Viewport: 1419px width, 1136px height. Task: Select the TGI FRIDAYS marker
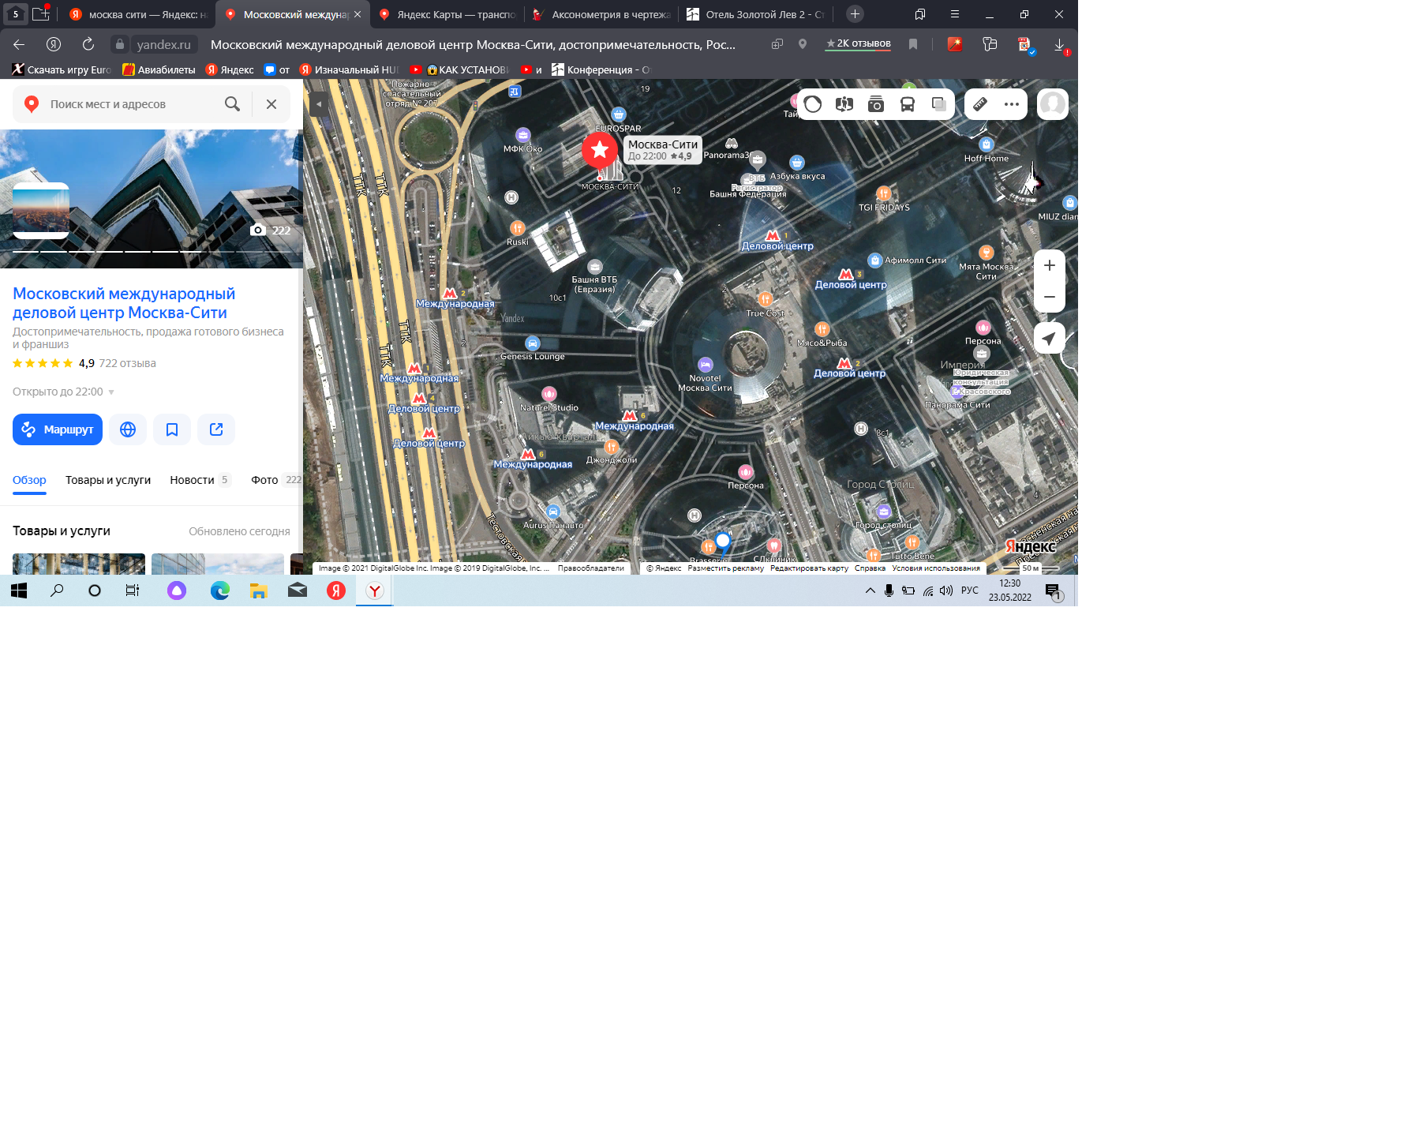pyautogui.click(x=884, y=193)
